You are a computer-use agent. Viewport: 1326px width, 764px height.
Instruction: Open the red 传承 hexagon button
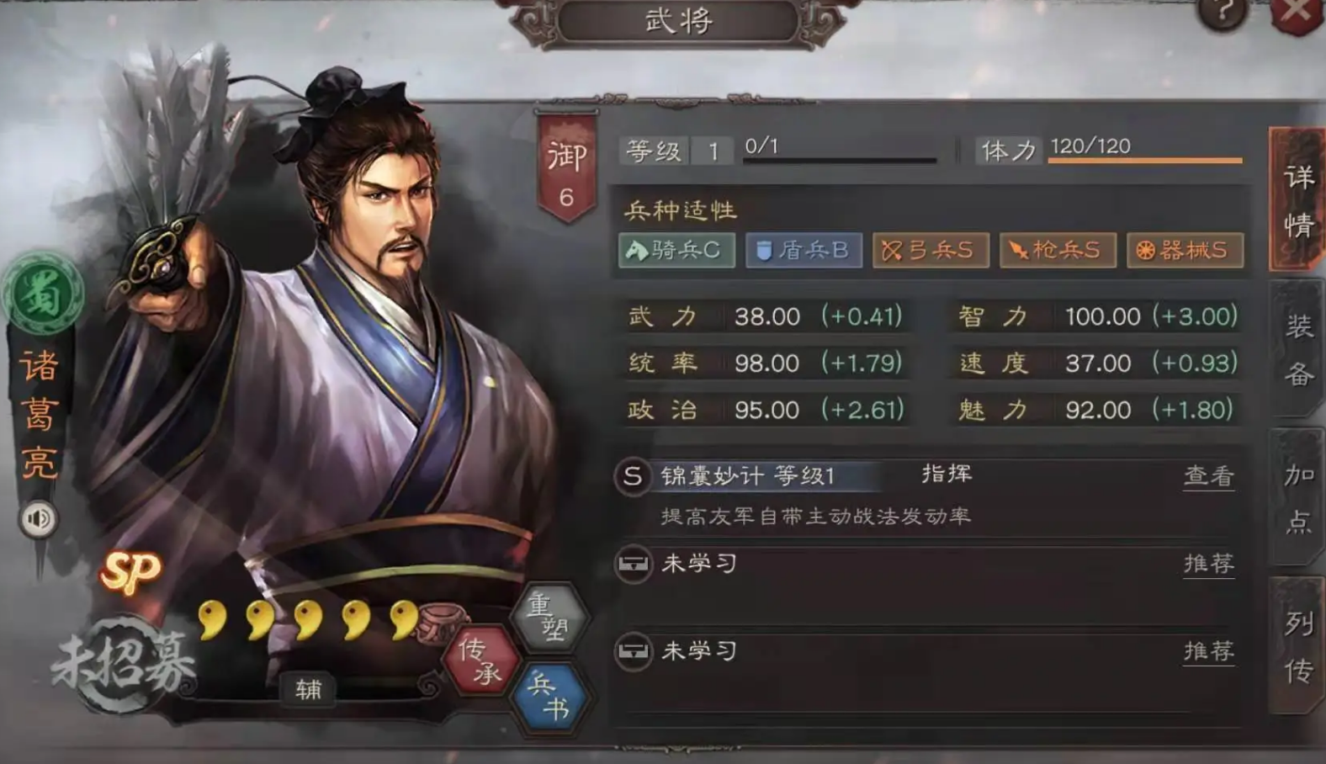pos(481,661)
